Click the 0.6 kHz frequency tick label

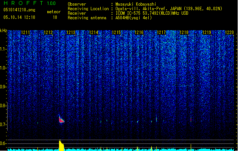pos(3,143)
